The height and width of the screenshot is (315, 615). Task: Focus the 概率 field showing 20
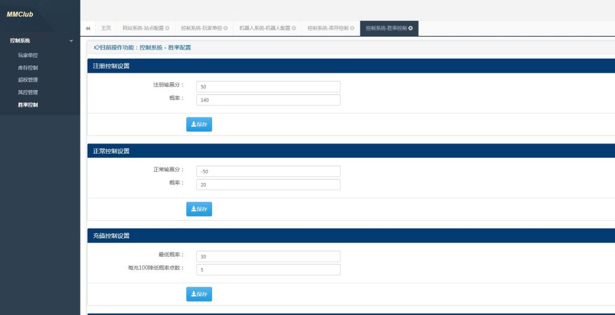(268, 185)
